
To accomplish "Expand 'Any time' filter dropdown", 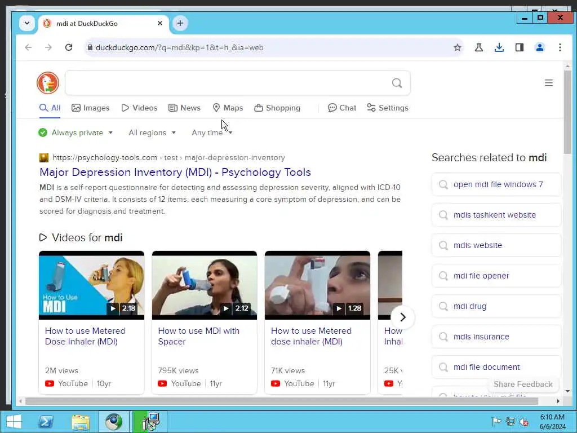I will point(212,132).
